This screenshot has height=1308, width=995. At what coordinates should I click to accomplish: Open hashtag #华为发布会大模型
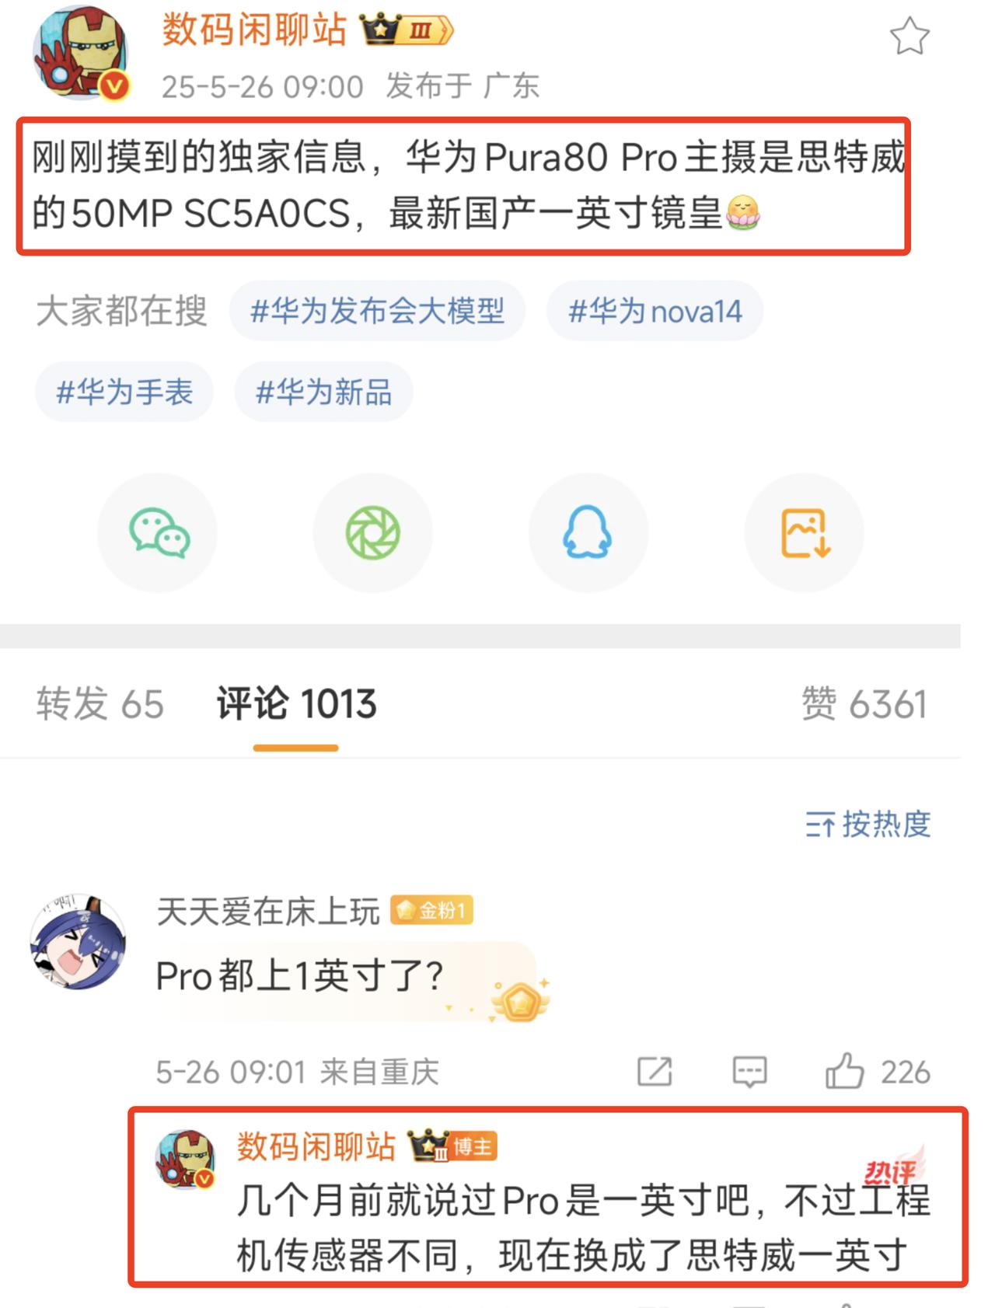point(377,311)
